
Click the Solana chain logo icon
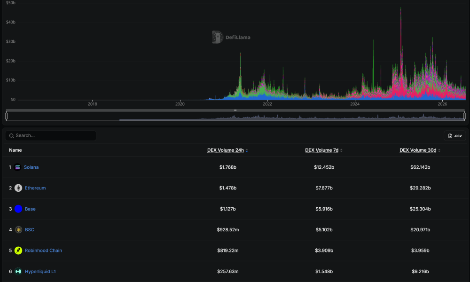(x=17, y=167)
